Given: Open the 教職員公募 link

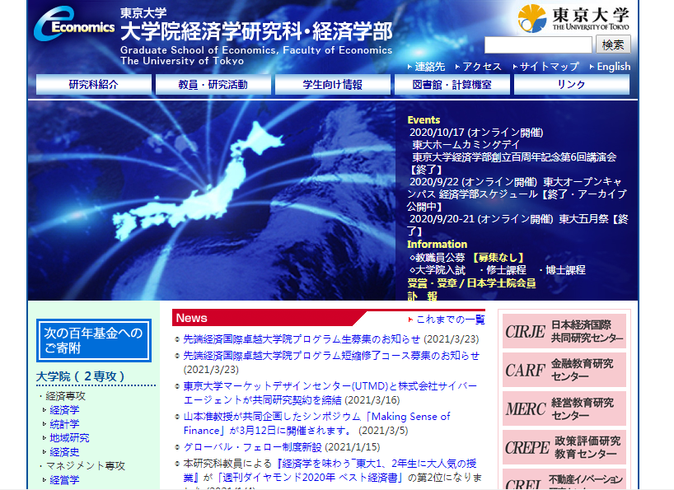Looking at the screenshot, I should [x=440, y=258].
